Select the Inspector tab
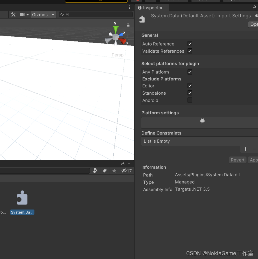 point(151,8)
